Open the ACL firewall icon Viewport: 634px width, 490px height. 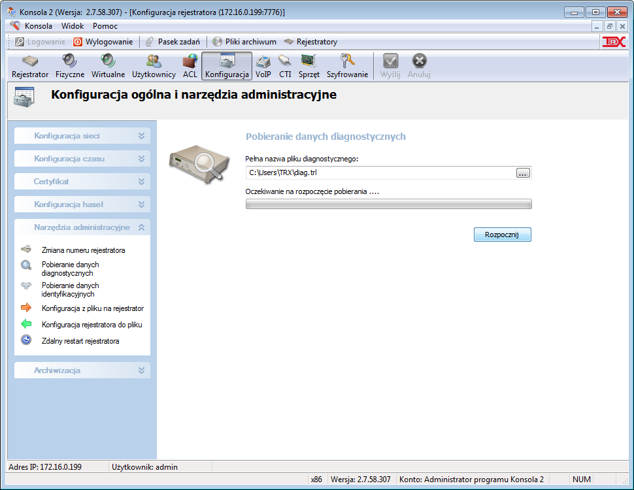pyautogui.click(x=190, y=66)
